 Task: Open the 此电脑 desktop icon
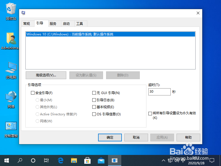(x=11, y=70)
